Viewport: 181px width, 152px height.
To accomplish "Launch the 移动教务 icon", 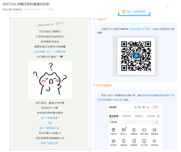I will [x=134, y=141].
